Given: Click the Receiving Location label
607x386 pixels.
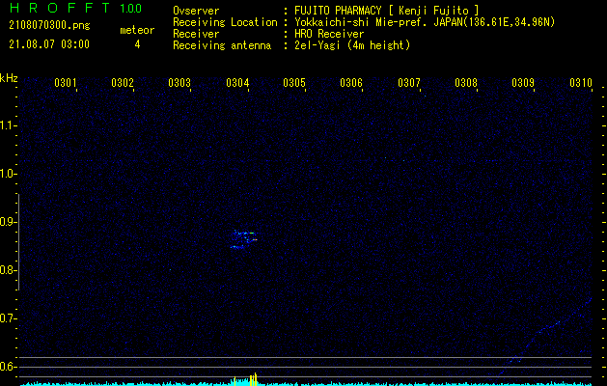Looking at the screenshot, I should (225, 22).
